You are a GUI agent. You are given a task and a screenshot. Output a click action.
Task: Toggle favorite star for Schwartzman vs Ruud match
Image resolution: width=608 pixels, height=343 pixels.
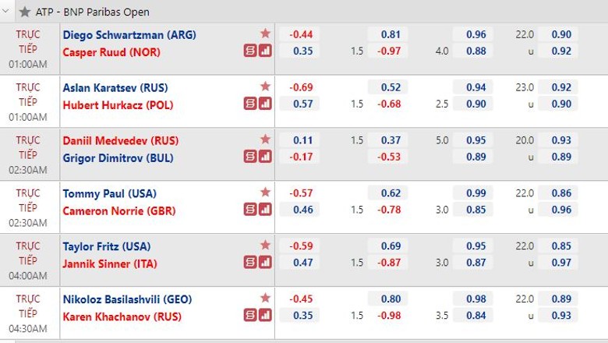coord(265,34)
